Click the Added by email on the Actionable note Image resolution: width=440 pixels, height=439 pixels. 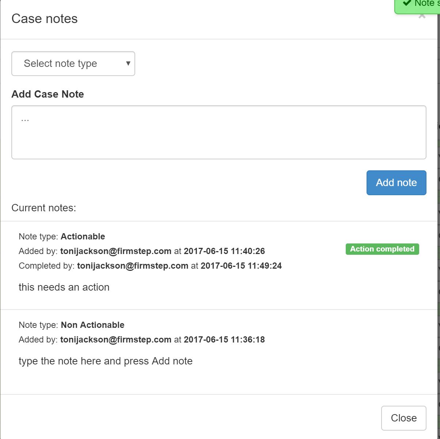(116, 251)
